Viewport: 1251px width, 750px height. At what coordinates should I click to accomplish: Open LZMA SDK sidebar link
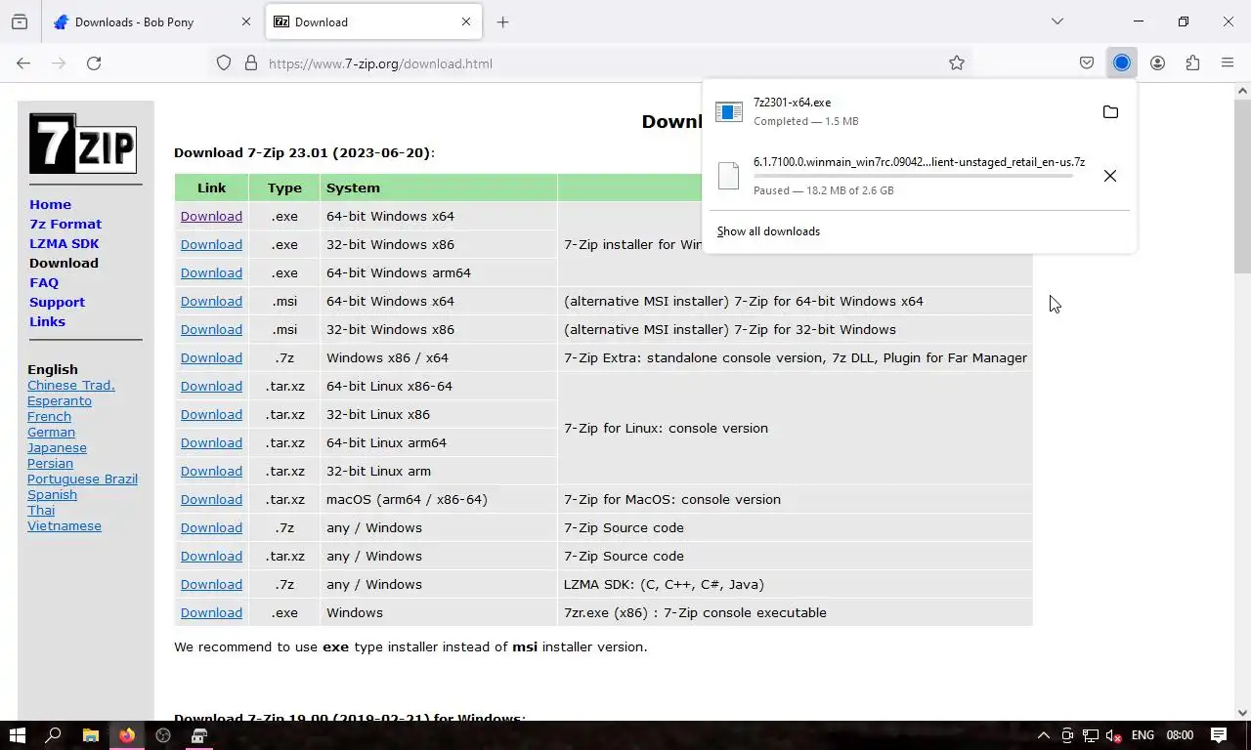click(x=65, y=243)
